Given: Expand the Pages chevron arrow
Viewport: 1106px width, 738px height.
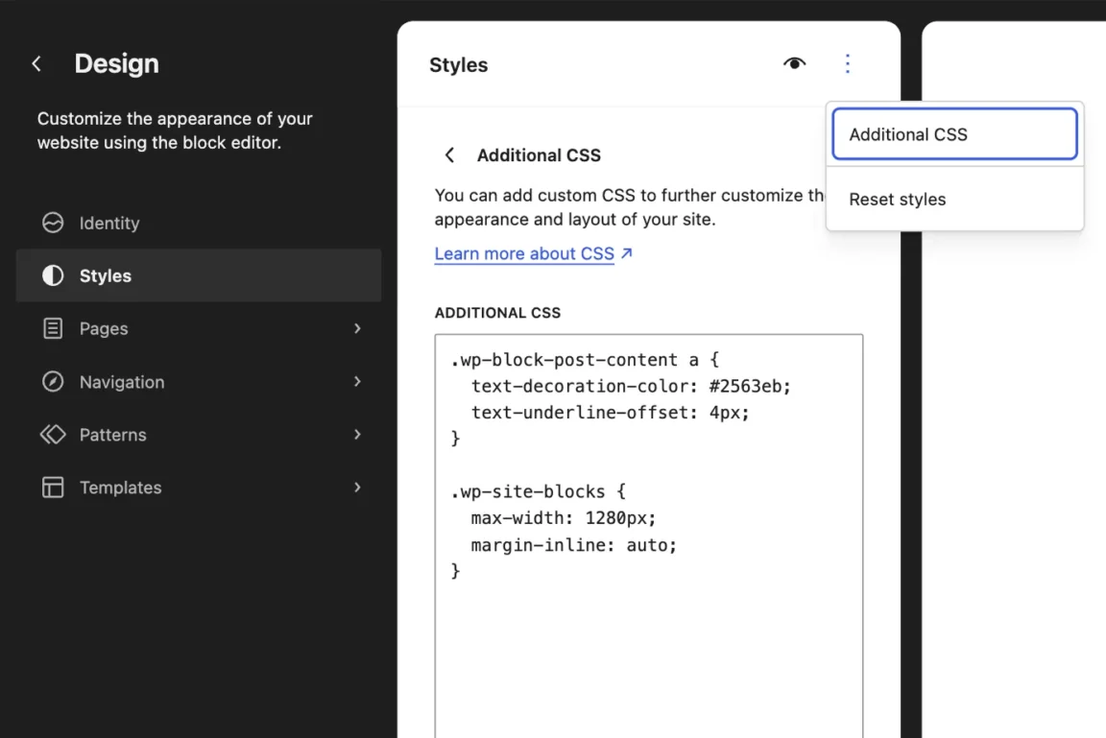Looking at the screenshot, I should click(357, 328).
